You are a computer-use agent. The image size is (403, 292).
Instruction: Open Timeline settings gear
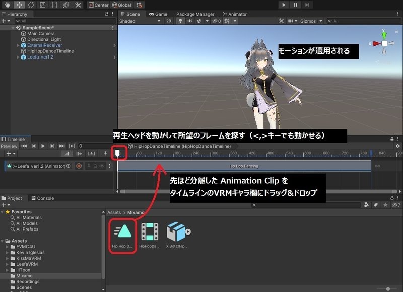point(398,146)
